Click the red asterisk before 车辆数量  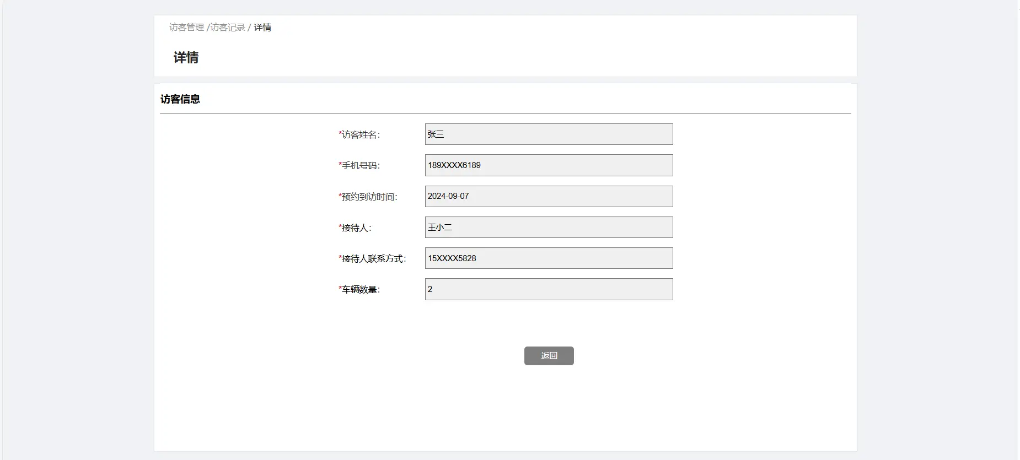(x=340, y=289)
